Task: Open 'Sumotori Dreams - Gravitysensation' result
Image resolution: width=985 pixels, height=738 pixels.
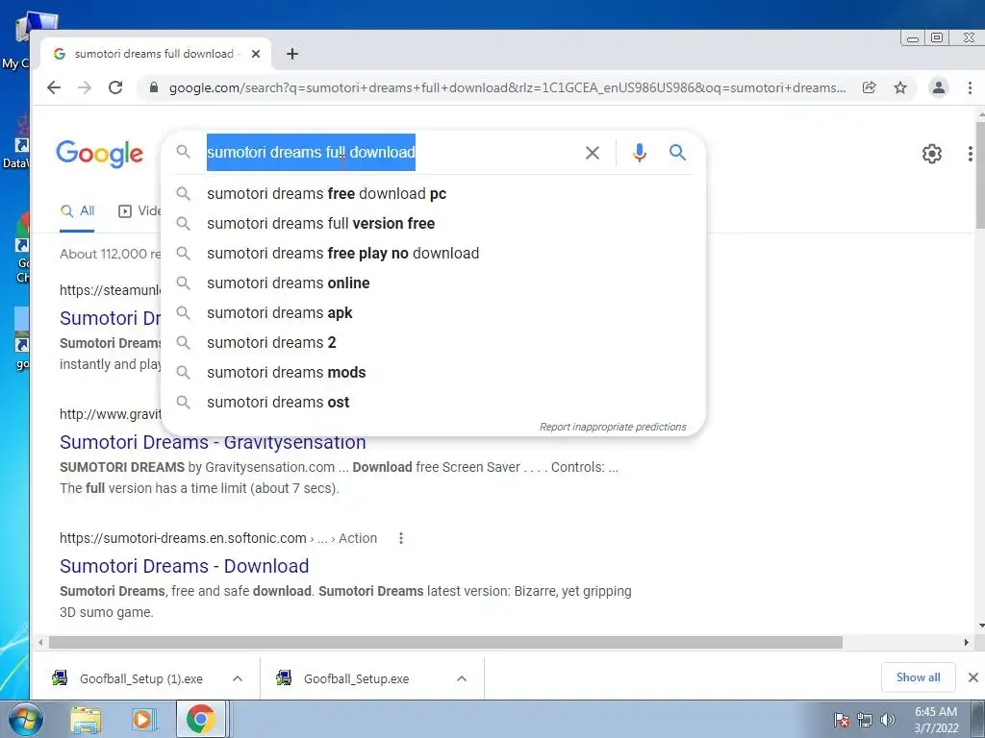Action: pyautogui.click(x=213, y=442)
